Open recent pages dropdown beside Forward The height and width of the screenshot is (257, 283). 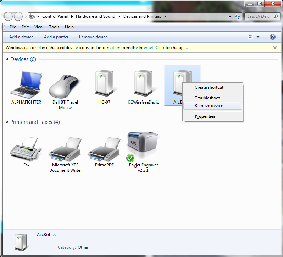25,17
